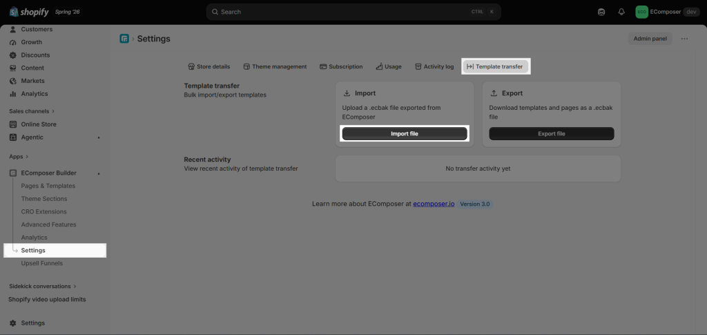Viewport: 707px width, 335px height.
Task: Click the EComposer Builder app icon in sidebar
Action: click(13, 173)
